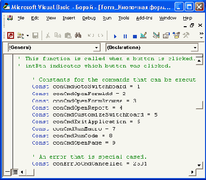Click the Paste clipboard icon
This screenshot has height=180, width=206.
(x=68, y=35)
